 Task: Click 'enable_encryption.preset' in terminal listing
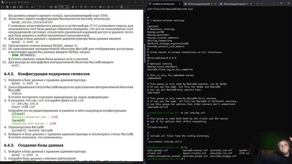(164, 156)
